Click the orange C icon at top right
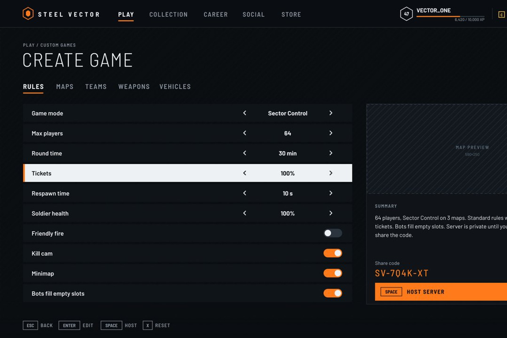507x338 pixels. (502, 14)
